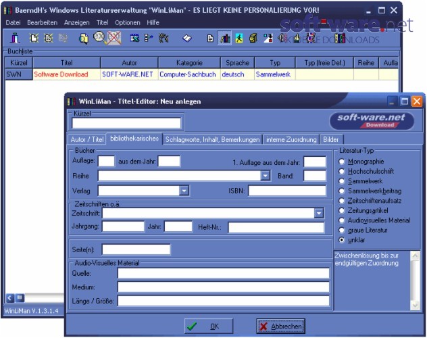Screen dimensions: 427x338
Task: Click the pressed bookshelf toolbar icon
Action: pos(225,38)
